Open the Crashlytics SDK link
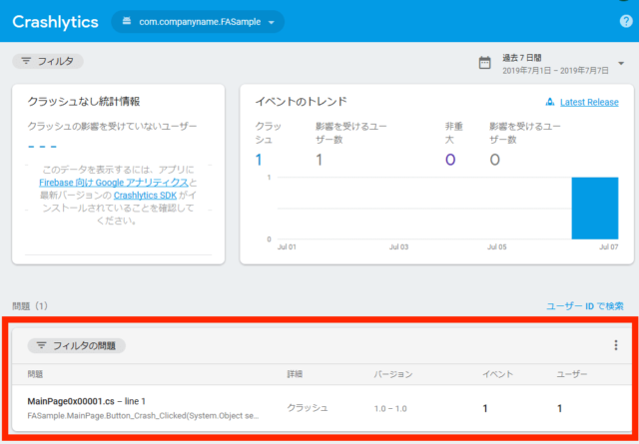639x444 pixels. (x=145, y=196)
